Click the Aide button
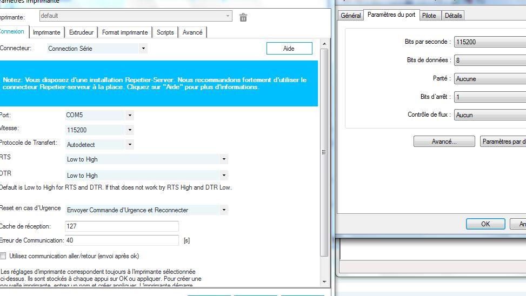The height and width of the screenshot is (296, 526). tap(289, 48)
